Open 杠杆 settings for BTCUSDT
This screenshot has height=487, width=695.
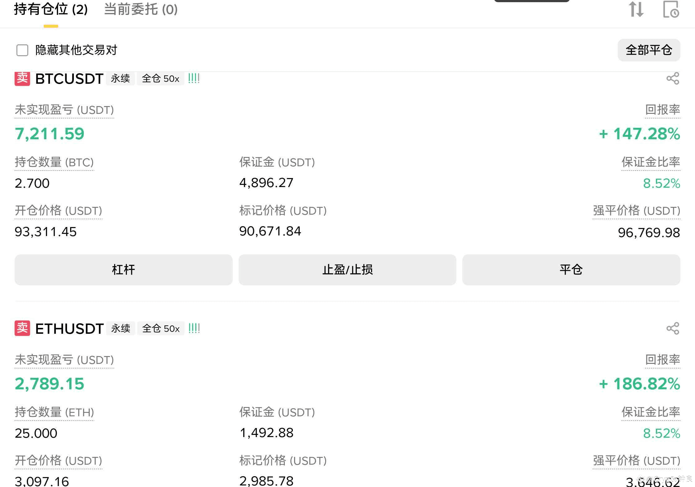point(123,270)
